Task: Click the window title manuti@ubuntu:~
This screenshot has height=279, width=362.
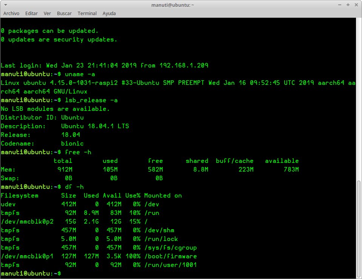Action: point(173,5)
